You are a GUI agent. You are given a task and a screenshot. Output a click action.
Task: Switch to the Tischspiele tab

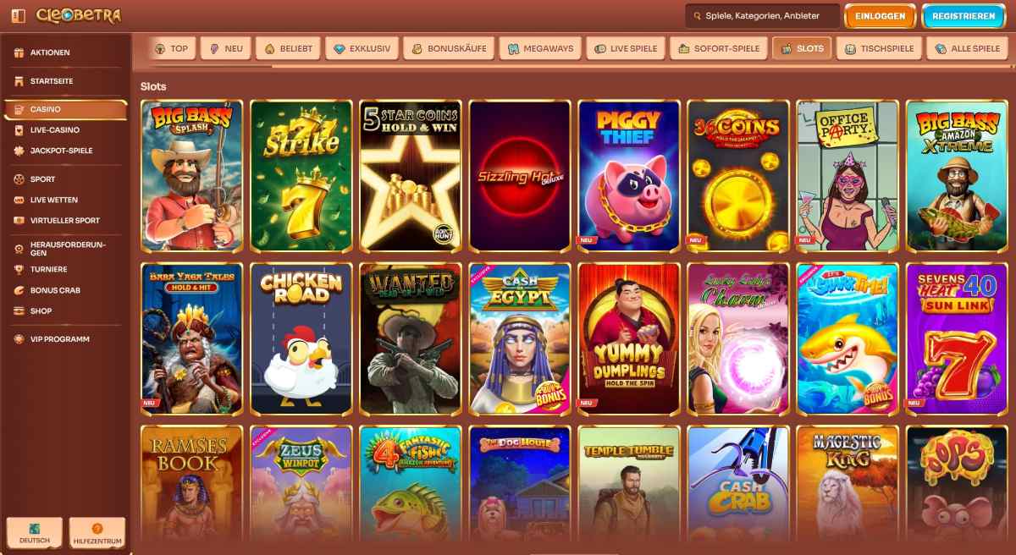point(879,48)
